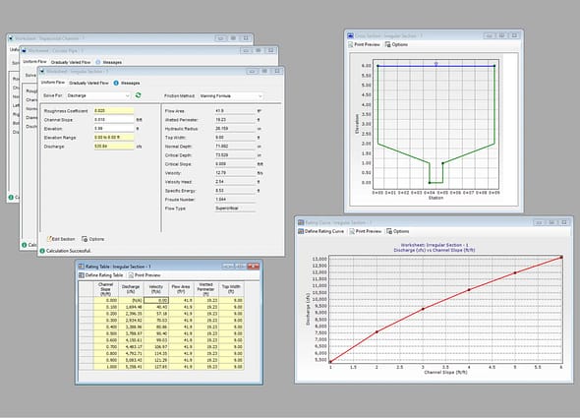Click the Flow Area output value
The width and height of the screenshot is (580, 418).
click(235, 111)
